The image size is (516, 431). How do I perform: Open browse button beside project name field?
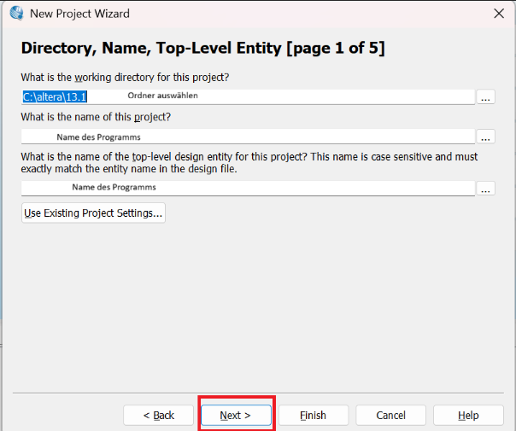[x=485, y=137]
